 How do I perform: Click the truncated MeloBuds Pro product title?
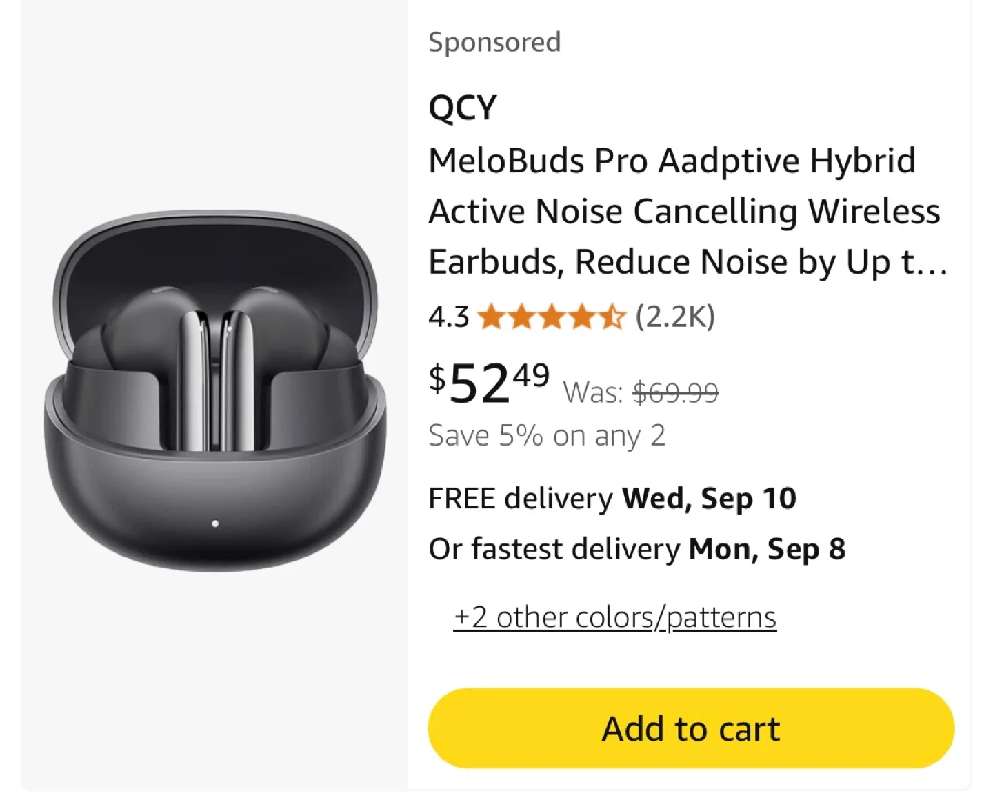(x=686, y=210)
